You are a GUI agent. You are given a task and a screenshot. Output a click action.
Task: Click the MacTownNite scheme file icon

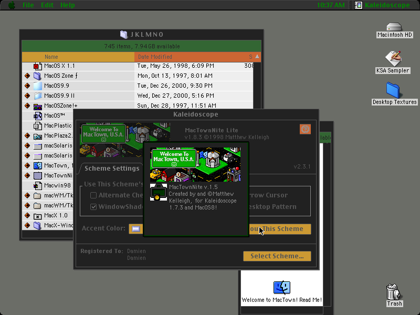pyautogui.click(x=37, y=175)
